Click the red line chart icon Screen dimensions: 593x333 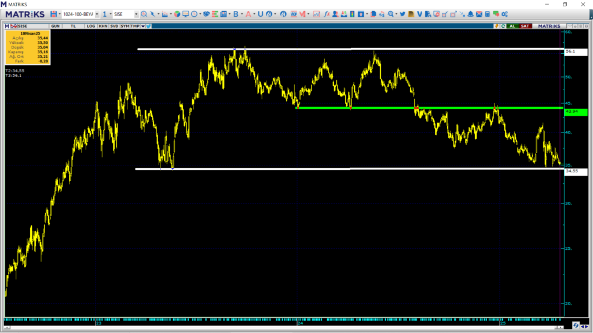pyautogui.click(x=317, y=14)
